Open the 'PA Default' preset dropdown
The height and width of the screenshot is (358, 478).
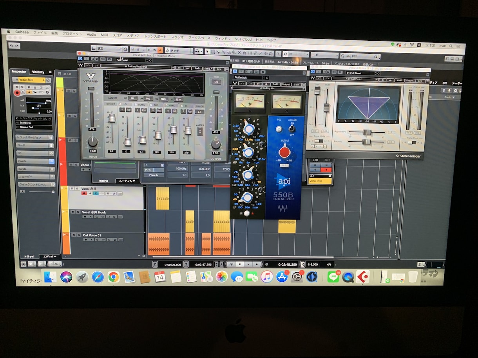(250, 77)
